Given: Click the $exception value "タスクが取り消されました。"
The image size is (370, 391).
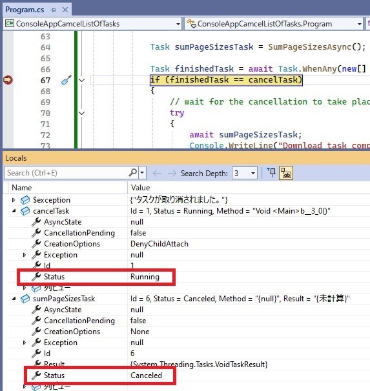Looking at the screenshot, I should (x=179, y=200).
